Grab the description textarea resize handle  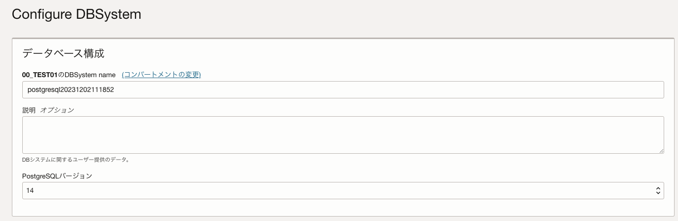click(661, 150)
